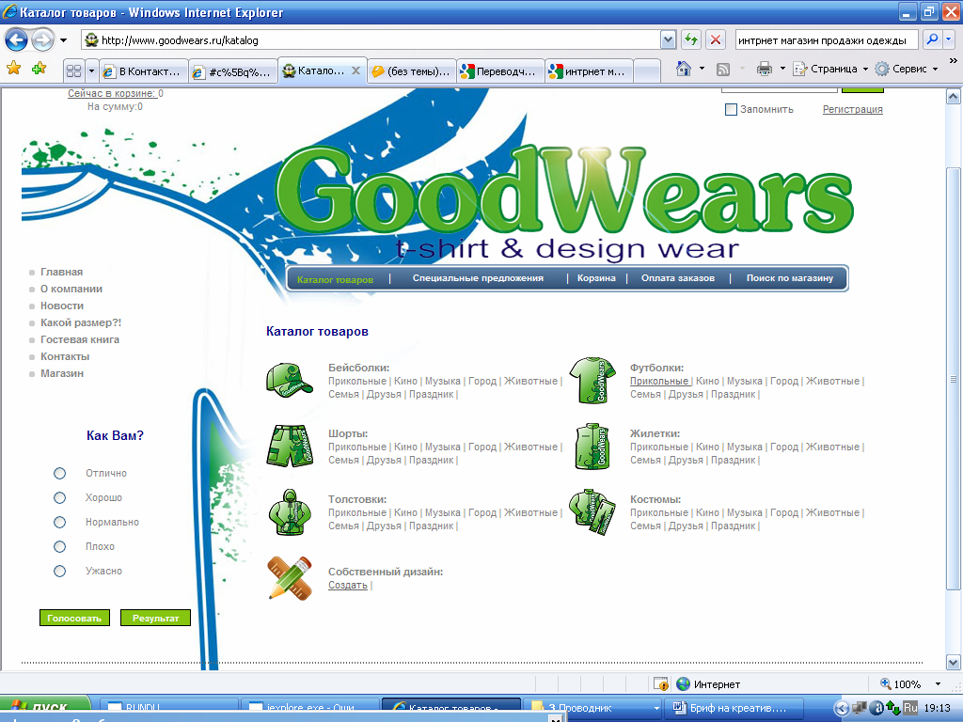Expand the address bar URL dropdown
Screen dimensions: 963x722
[669, 39]
